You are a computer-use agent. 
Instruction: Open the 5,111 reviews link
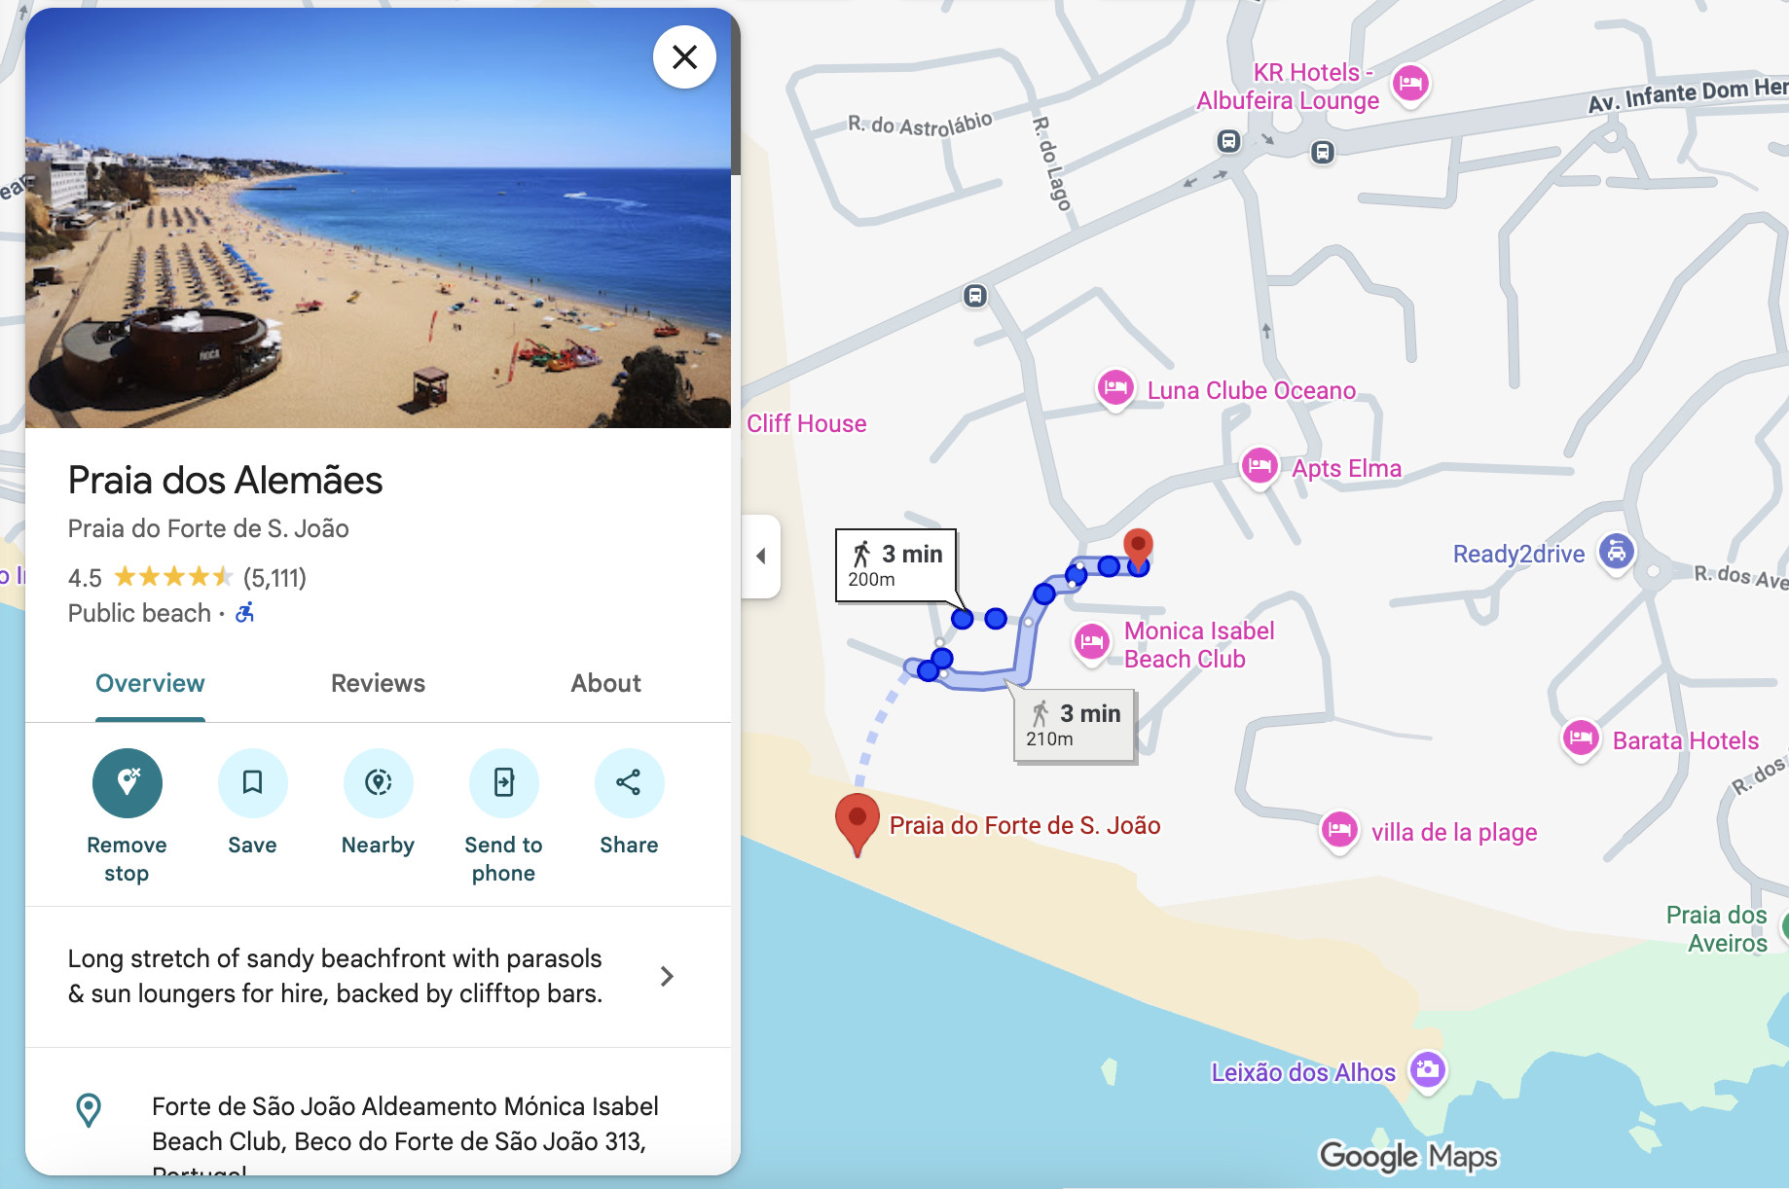[274, 578]
